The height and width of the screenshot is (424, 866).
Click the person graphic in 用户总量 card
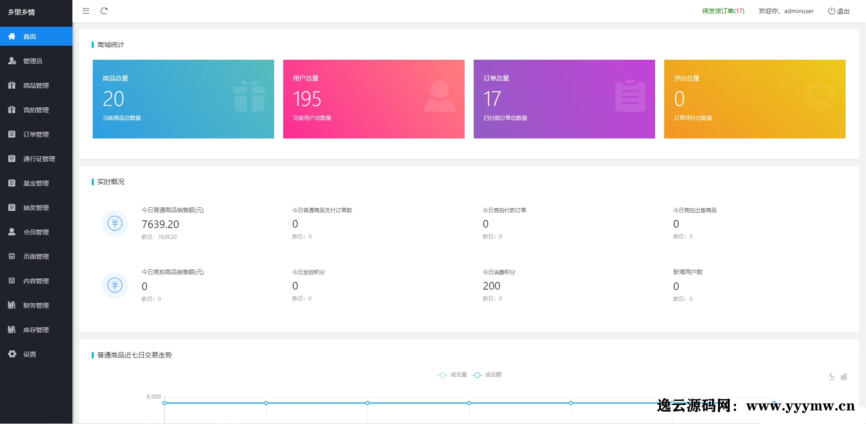click(440, 96)
